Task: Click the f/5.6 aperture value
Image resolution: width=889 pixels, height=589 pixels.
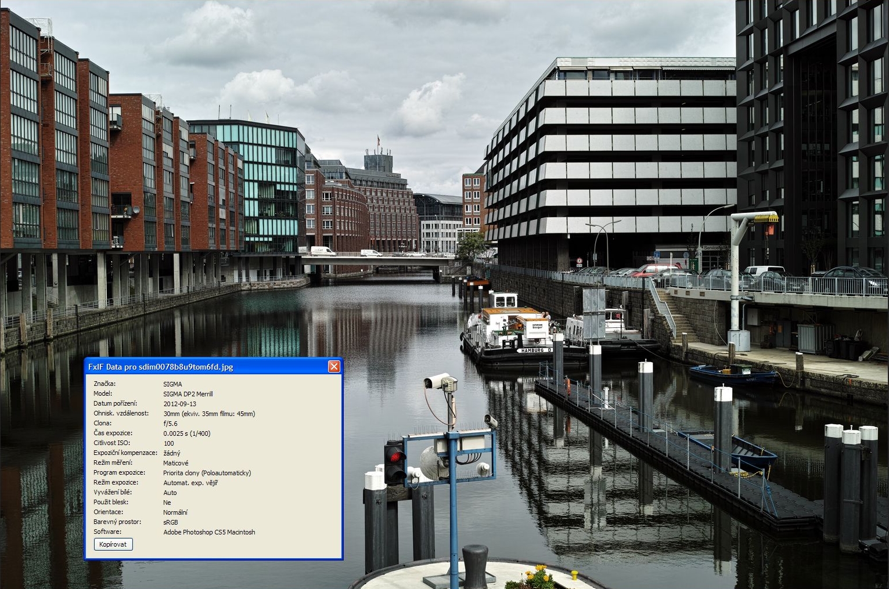Action: click(x=170, y=424)
